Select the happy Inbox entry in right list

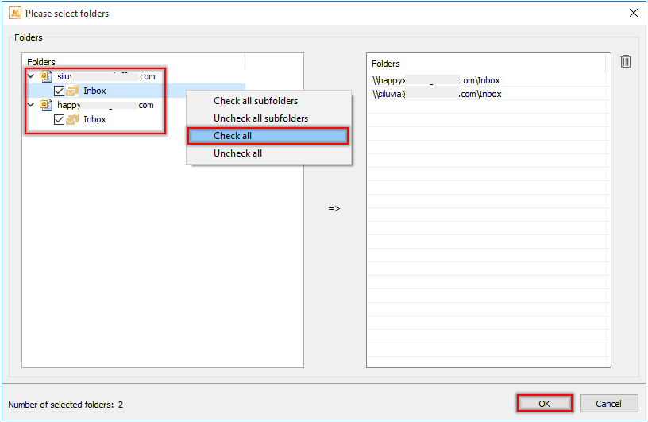pos(436,80)
